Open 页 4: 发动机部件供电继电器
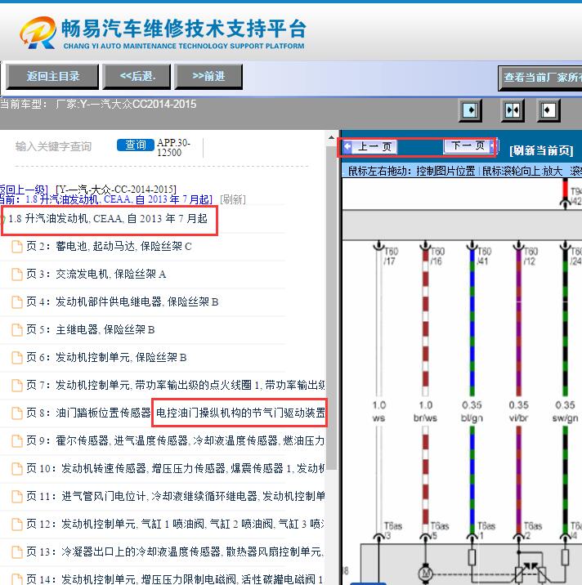The height and width of the screenshot is (585, 582). 122,301
